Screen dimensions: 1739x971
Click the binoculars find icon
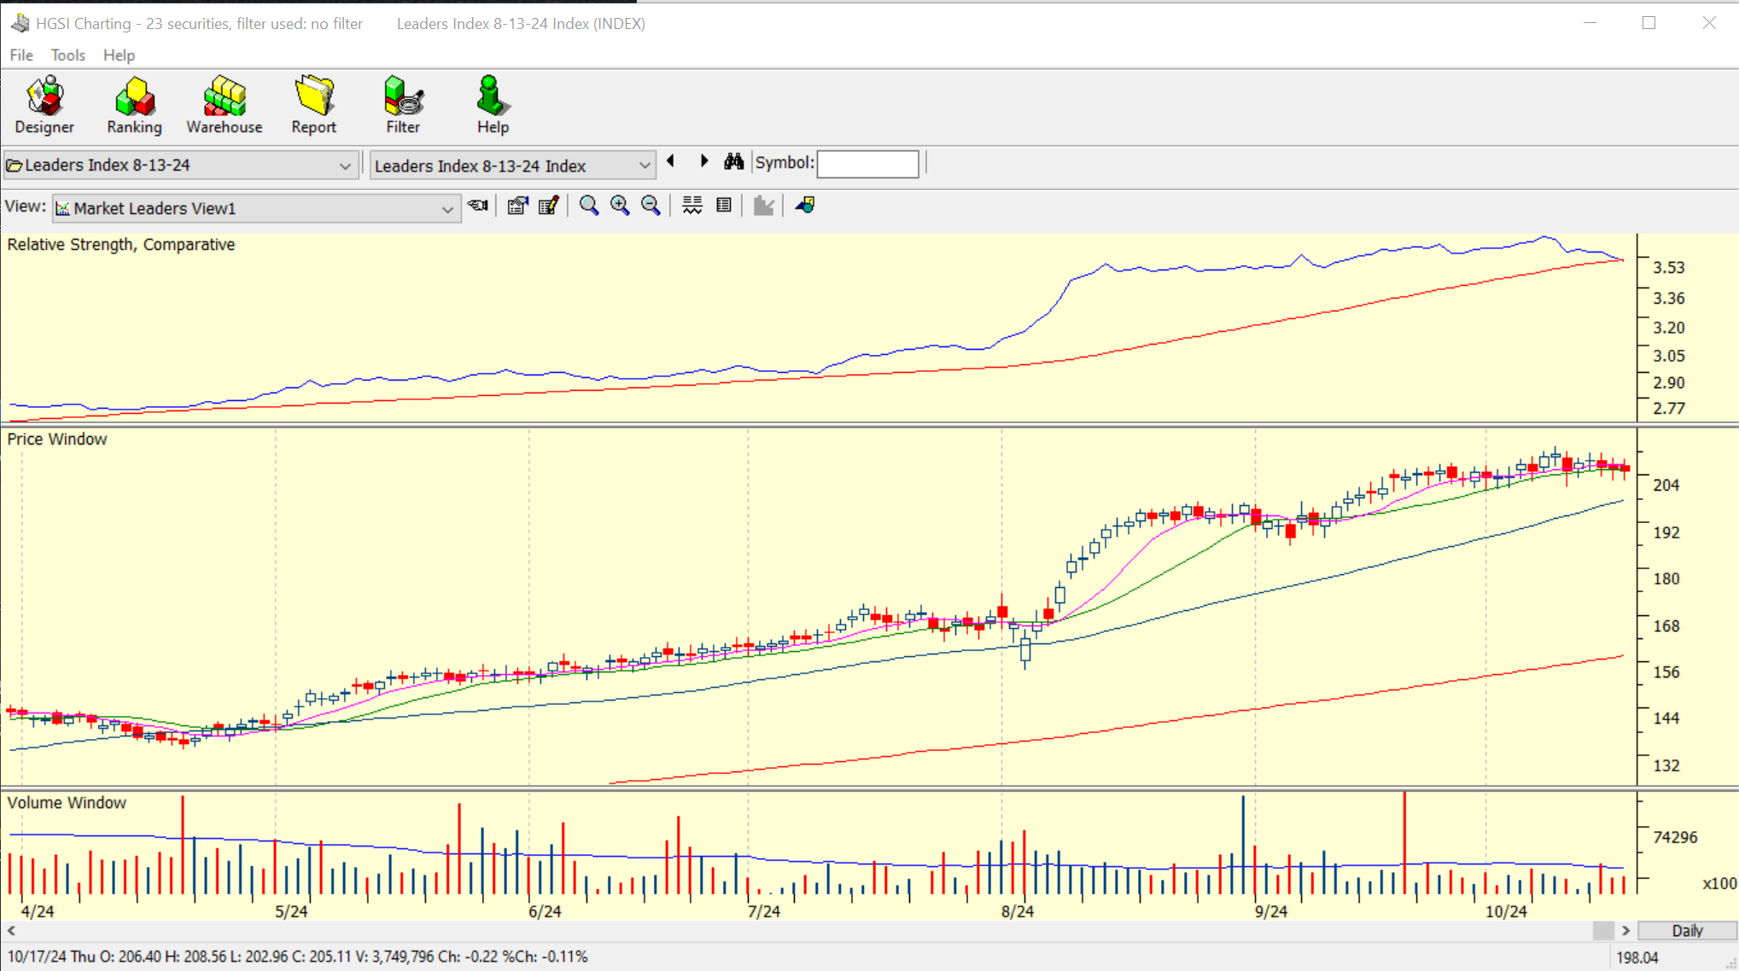point(733,161)
